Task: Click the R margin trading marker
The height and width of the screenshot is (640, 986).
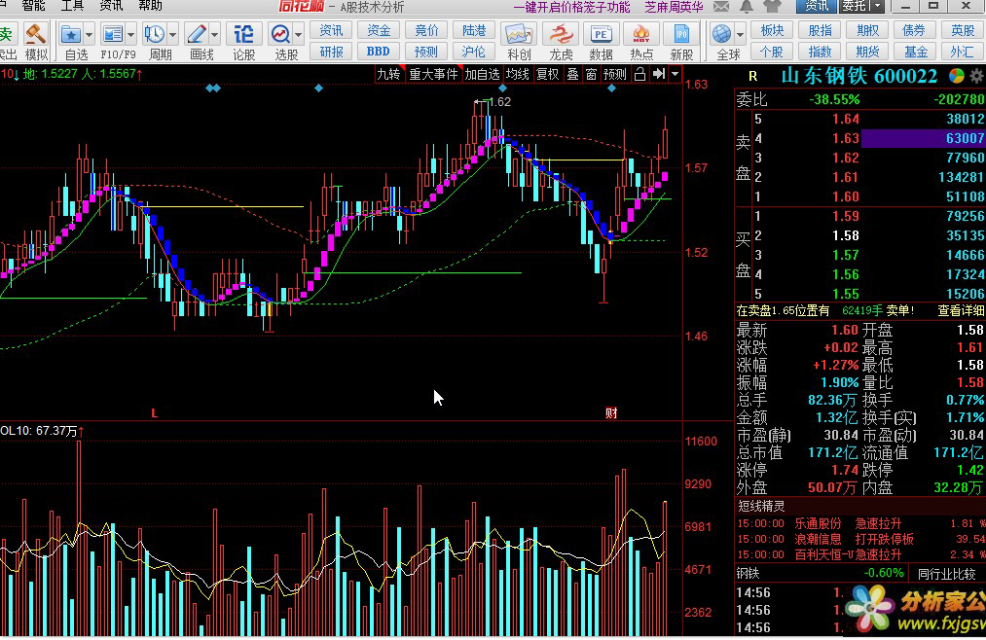Action: tap(752, 76)
